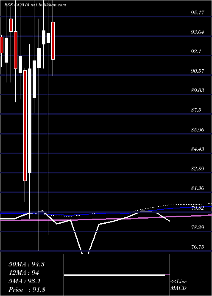The width and height of the screenshot is (212, 296).
Task: Click the 84.43 price axis label
Action: click(x=198, y=149)
